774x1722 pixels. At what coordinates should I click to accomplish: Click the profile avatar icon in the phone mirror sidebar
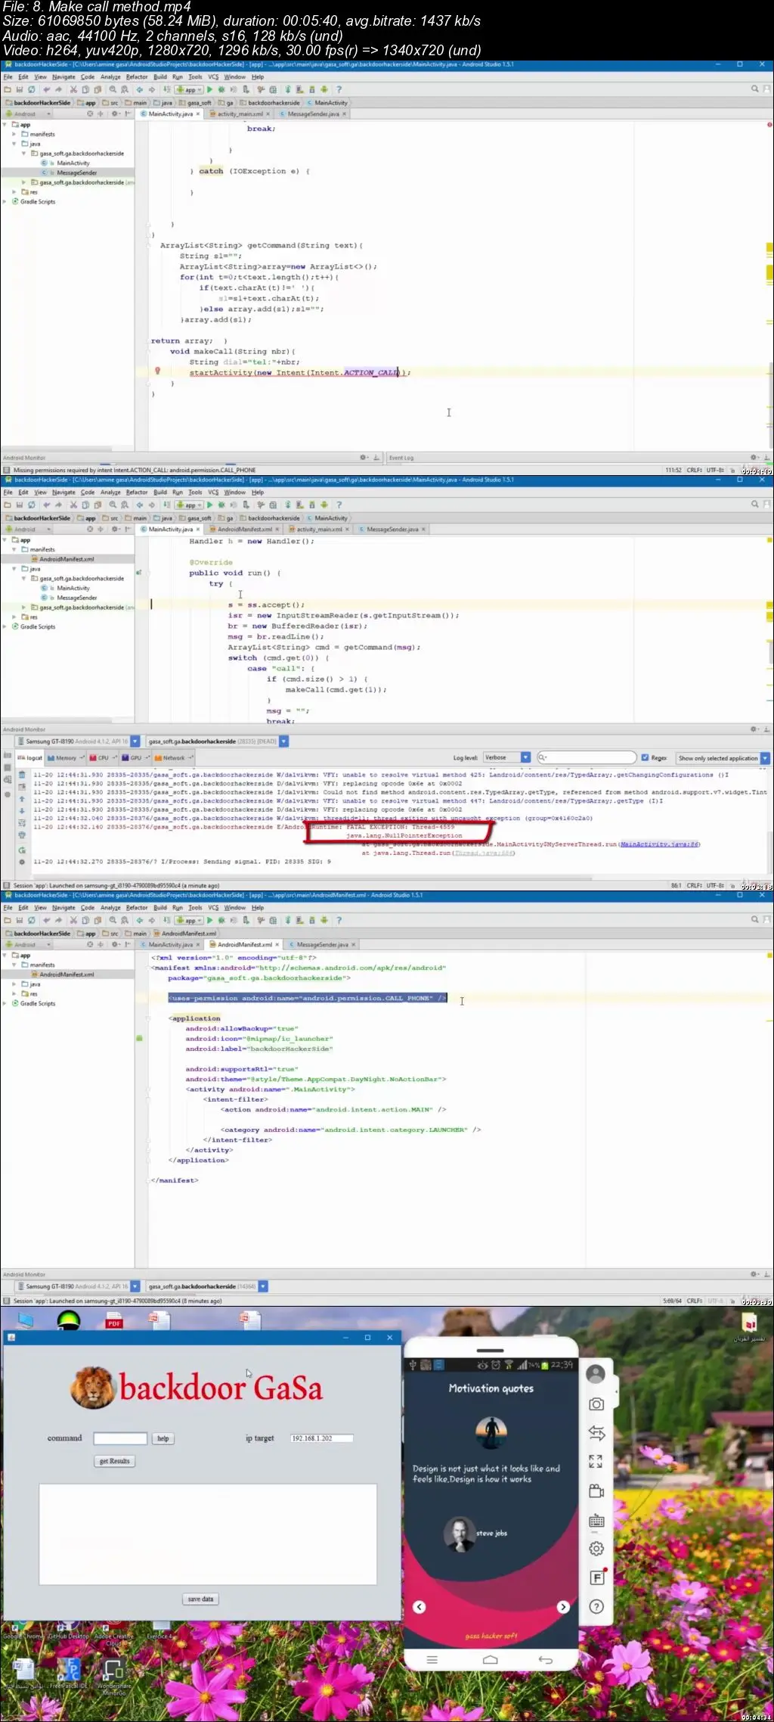coord(596,1373)
